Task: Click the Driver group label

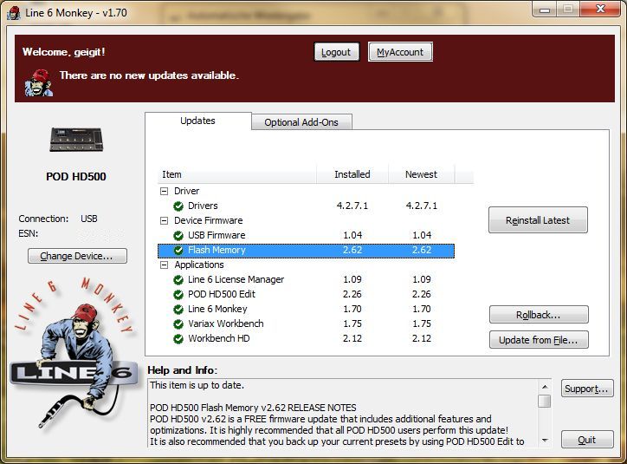Action: click(187, 191)
